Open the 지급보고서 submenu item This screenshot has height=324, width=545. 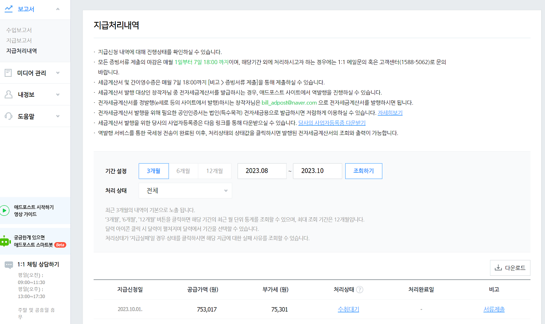pos(19,40)
